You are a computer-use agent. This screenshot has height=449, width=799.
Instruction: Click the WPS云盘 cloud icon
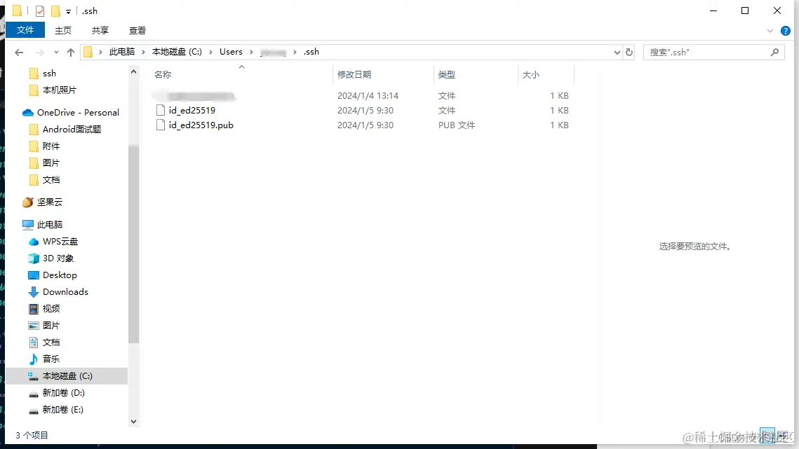tap(34, 241)
